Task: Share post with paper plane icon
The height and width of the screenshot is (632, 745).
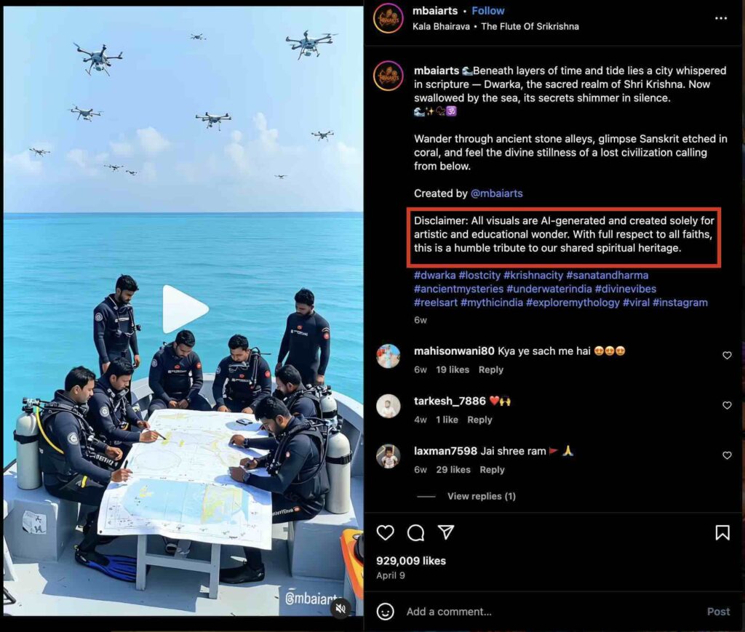Action: (x=446, y=532)
